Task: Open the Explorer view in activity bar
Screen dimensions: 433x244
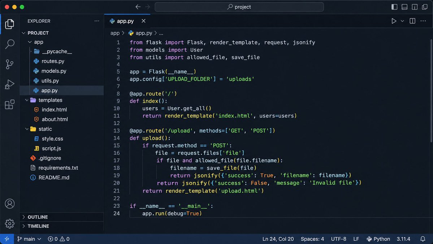Action: [x=10, y=24]
